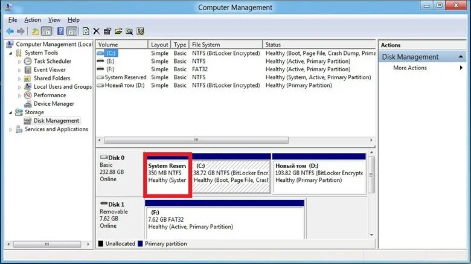The width and height of the screenshot is (471, 264).
Task: Click the Disk 0 label block
Action: pyautogui.click(x=120, y=173)
